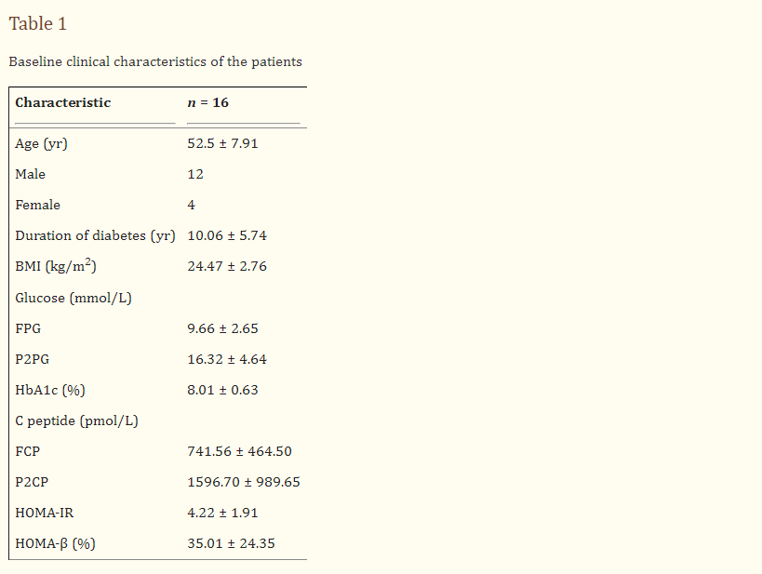Select the value 10.06 ± 5.74
The image size is (762, 574).
[x=227, y=235]
